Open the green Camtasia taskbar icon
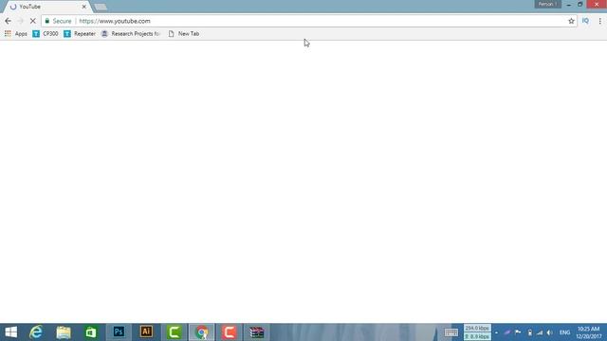 175,332
